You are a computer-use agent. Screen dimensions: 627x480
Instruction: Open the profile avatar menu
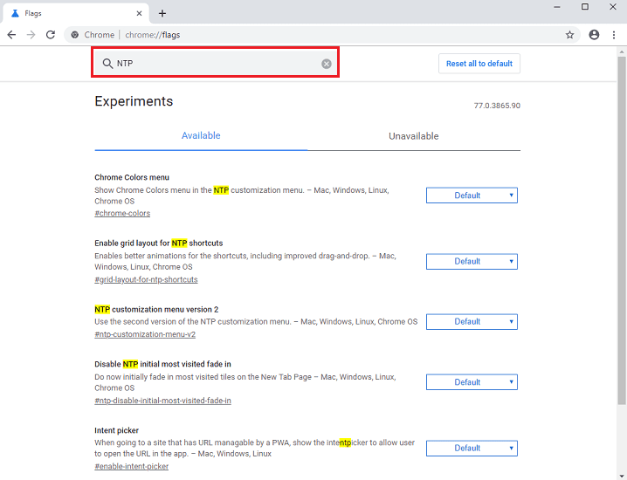(594, 35)
